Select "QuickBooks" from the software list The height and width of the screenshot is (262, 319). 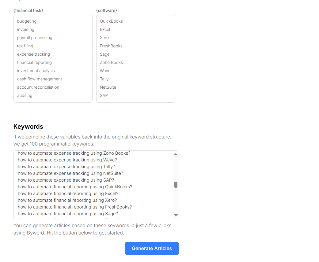tap(111, 21)
